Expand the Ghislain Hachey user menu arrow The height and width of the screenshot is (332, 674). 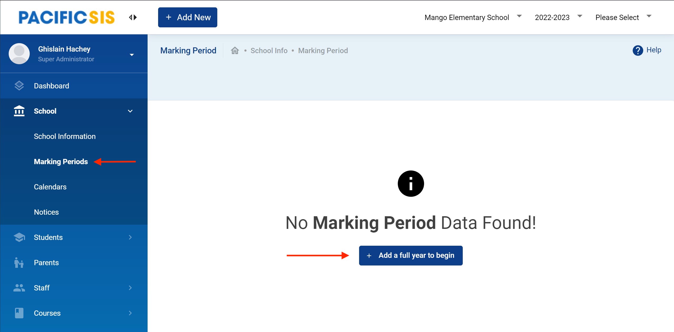click(132, 55)
